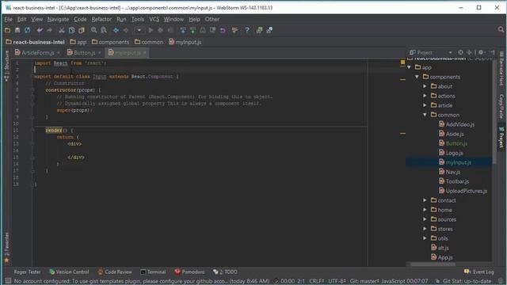Open the Terminal tool window

click(x=153, y=272)
